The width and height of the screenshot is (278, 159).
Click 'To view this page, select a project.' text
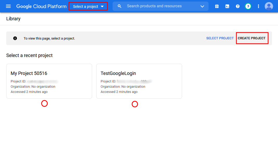point(49,38)
